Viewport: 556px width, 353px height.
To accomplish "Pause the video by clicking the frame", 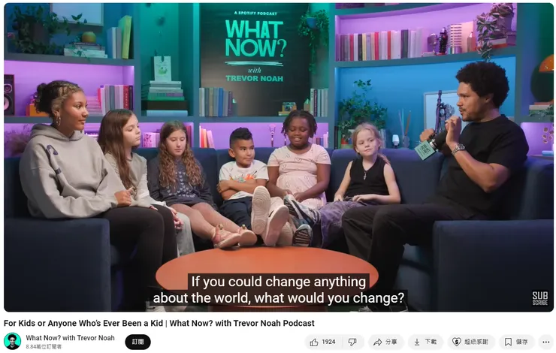I will [x=278, y=142].
